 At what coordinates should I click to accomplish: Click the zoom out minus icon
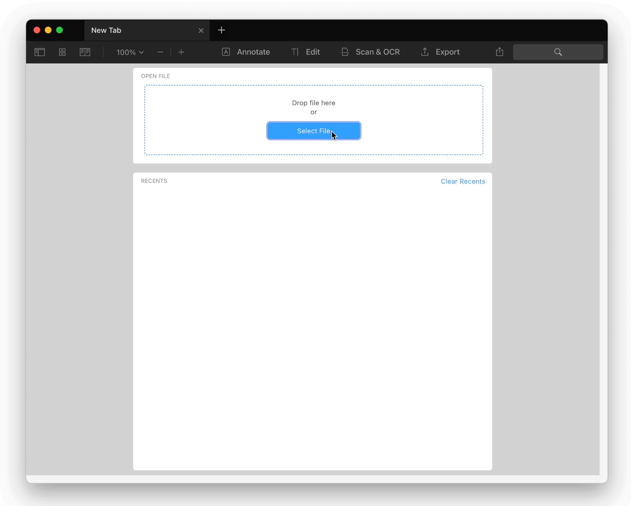click(160, 52)
